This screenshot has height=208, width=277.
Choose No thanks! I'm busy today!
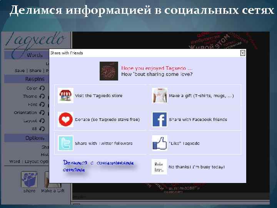coord(197,167)
